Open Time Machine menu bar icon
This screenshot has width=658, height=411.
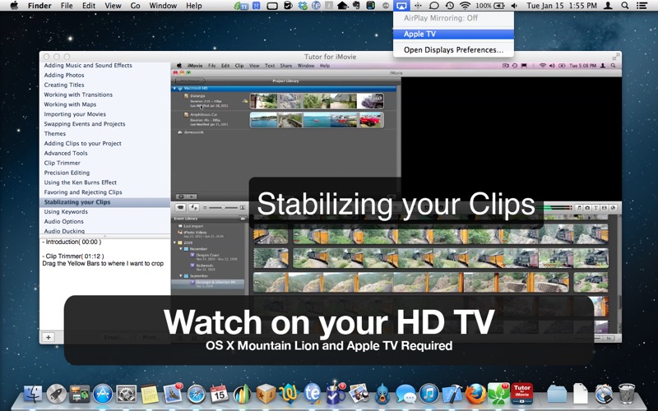449,6
